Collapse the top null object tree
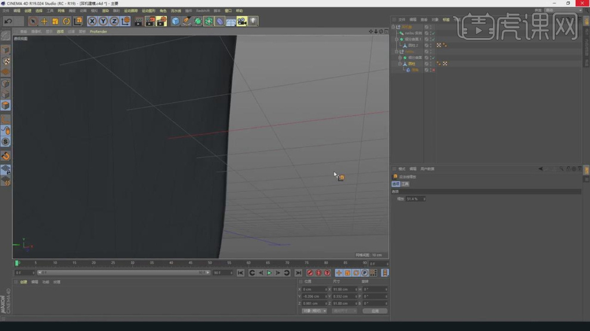 click(x=394, y=27)
